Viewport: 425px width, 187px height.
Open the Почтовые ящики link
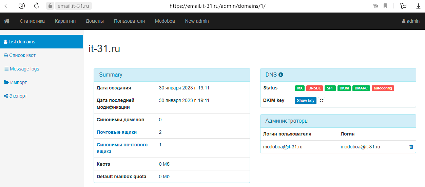coord(117,132)
